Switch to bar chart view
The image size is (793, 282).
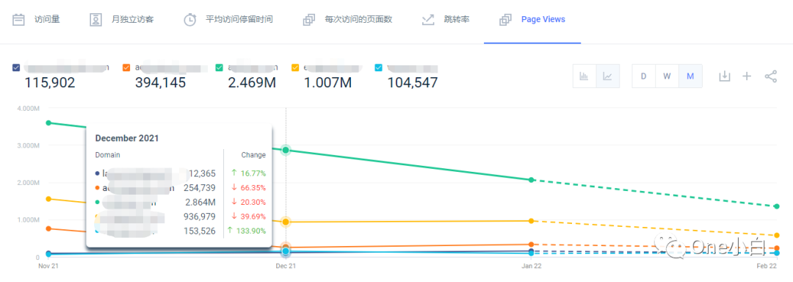(584, 76)
